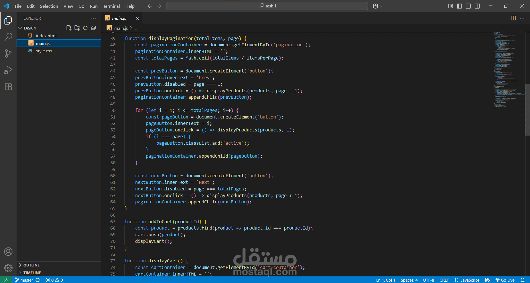
Task: Click the master branch in status bar
Action: coord(24,280)
